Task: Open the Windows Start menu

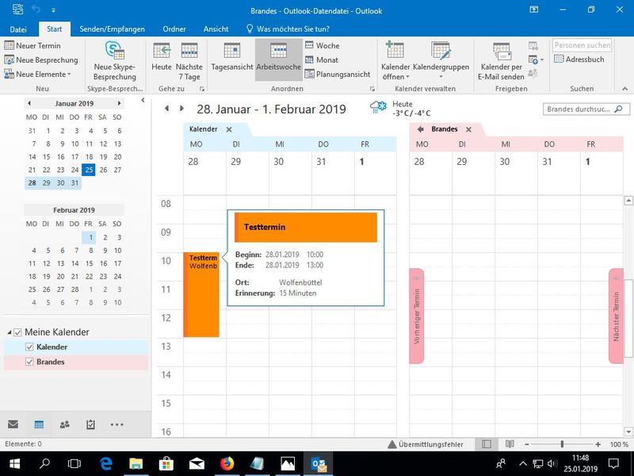Action: tap(15, 463)
